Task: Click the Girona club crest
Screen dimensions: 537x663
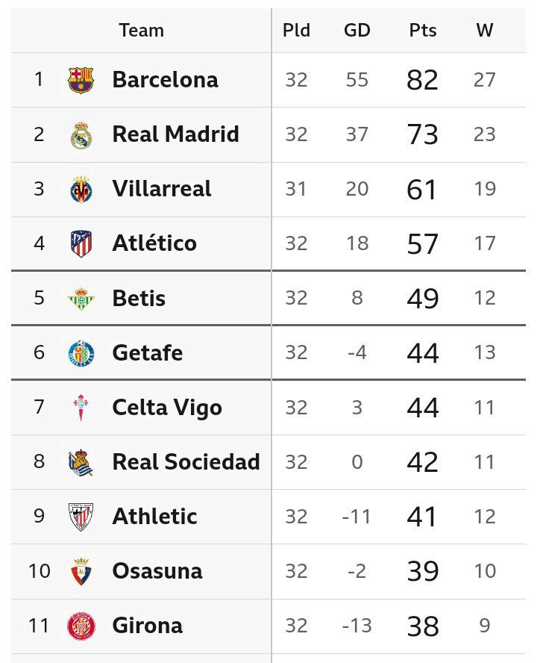Action: 81,626
